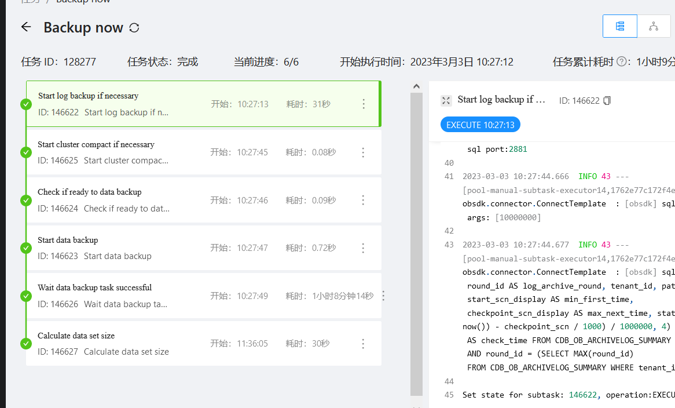This screenshot has width=675, height=408.
Task: Open more options for Start log backup subtask
Action: (x=364, y=104)
